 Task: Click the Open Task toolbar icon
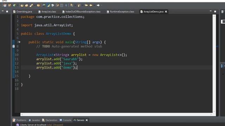pyautogui.click(x=26, y=6)
